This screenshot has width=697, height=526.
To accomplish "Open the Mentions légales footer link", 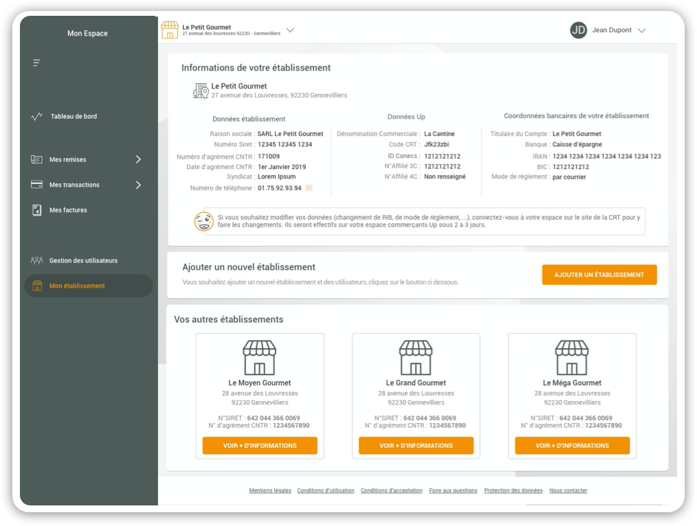I will click(270, 491).
